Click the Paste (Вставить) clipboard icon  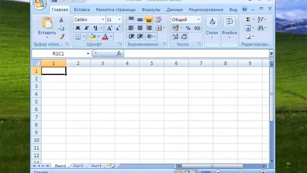tap(47, 23)
